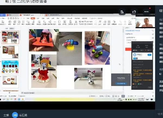Screen dimensions: 163x118
Task: Click the blue button in dark panel card
Action: coord(149,55)
